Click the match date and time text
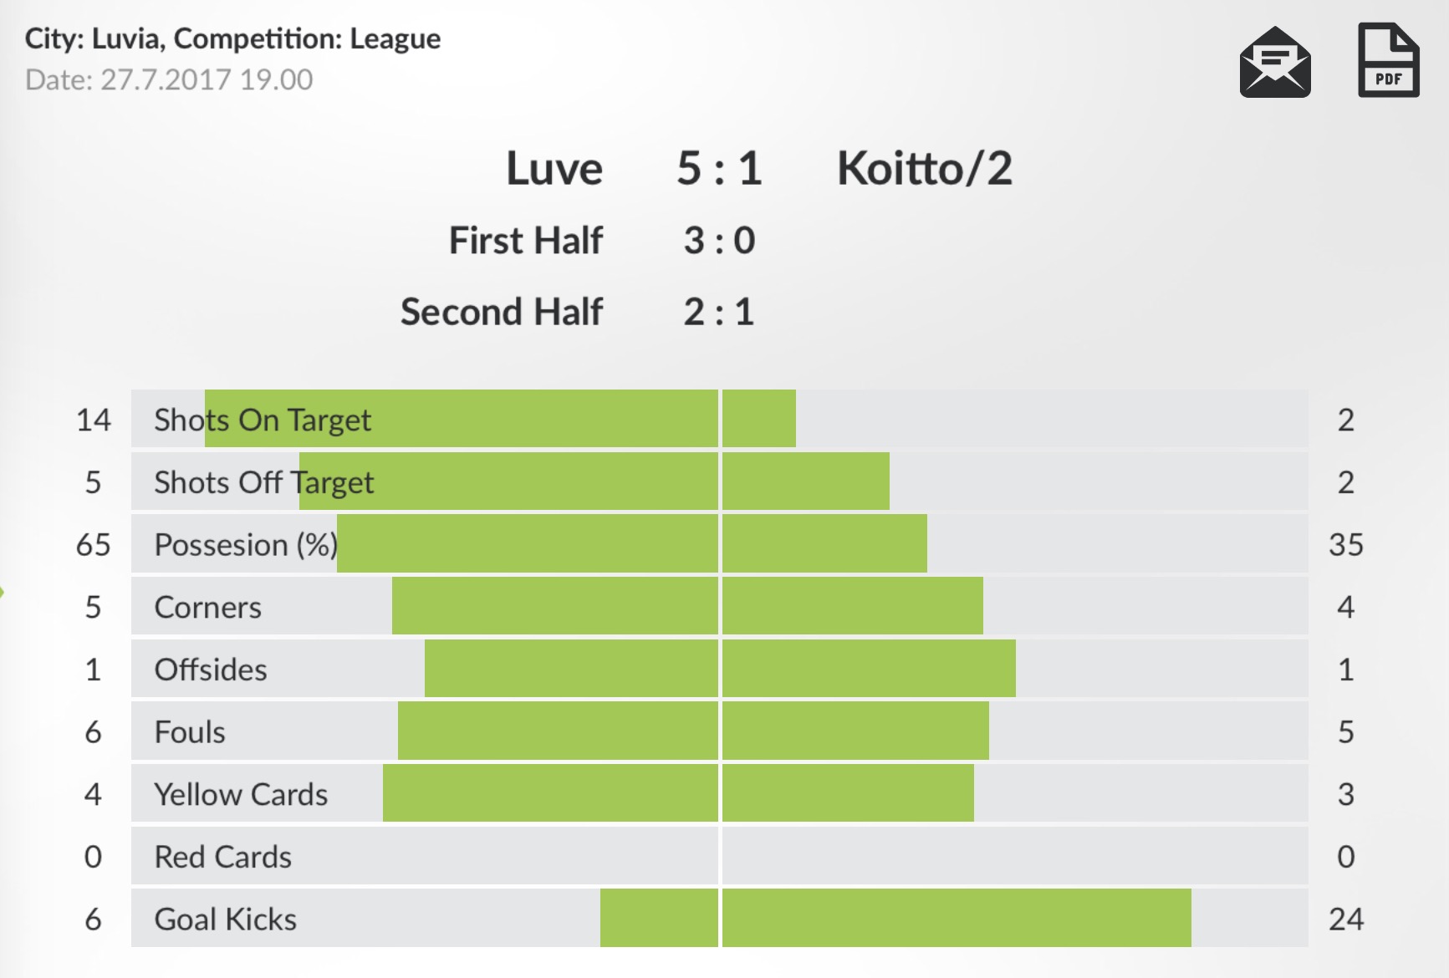Image resolution: width=1449 pixels, height=978 pixels. coord(169,79)
